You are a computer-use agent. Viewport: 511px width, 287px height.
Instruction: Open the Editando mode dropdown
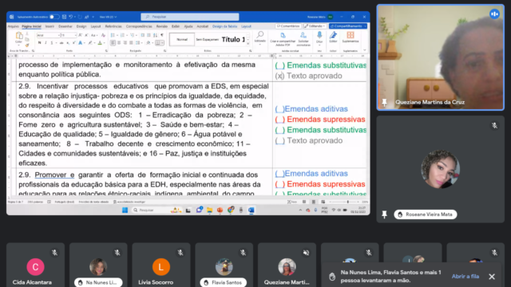(x=315, y=26)
